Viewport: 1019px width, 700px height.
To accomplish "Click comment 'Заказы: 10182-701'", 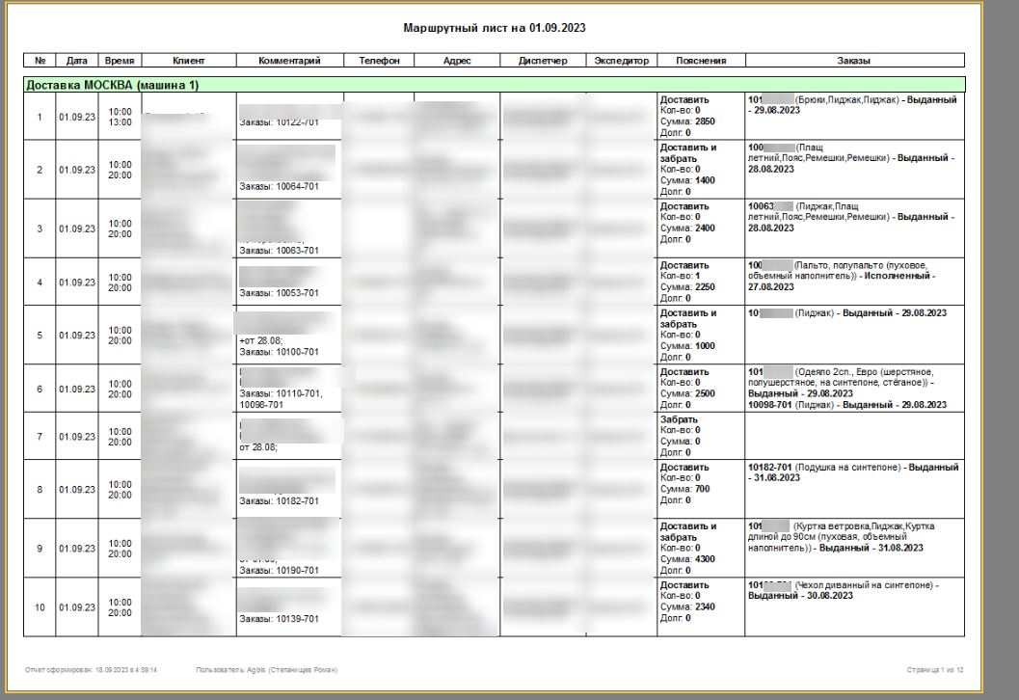I will 279,501.
